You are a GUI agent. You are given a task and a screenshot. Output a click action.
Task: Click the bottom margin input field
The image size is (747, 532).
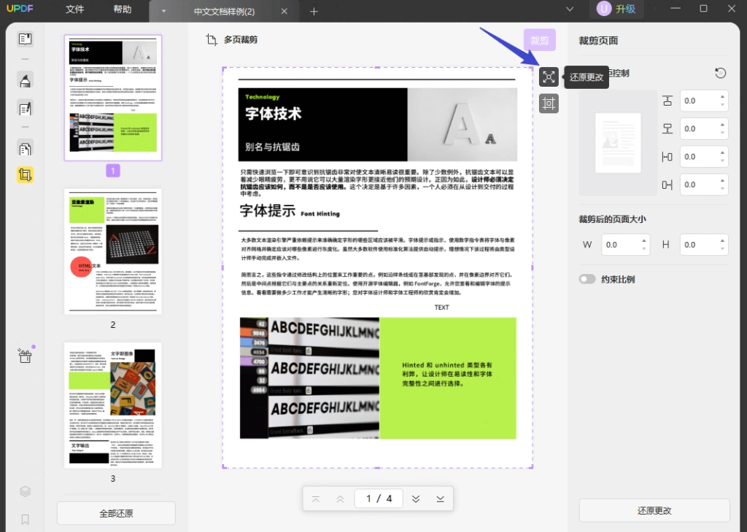coord(704,128)
